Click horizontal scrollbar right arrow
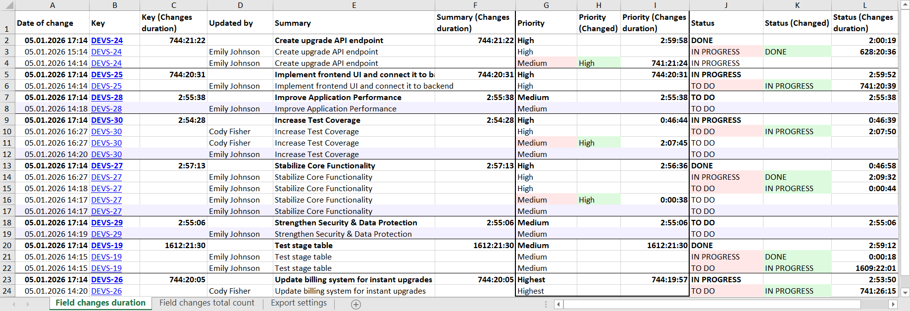Screen dimensions: 910x311 click(x=893, y=304)
